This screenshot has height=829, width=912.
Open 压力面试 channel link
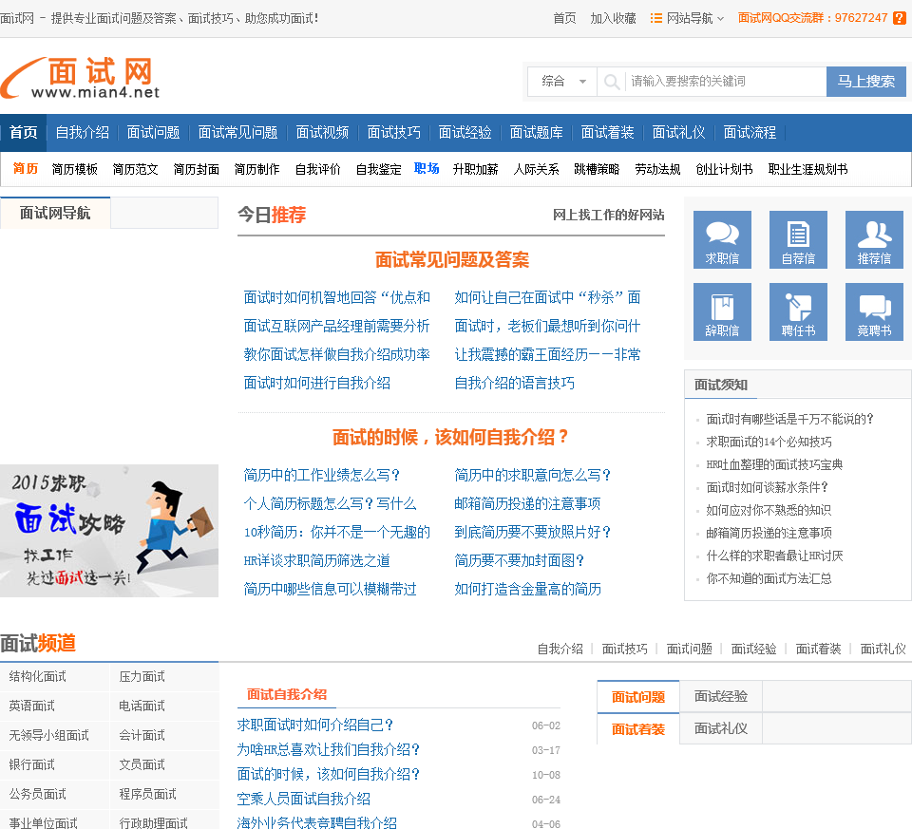pos(142,677)
